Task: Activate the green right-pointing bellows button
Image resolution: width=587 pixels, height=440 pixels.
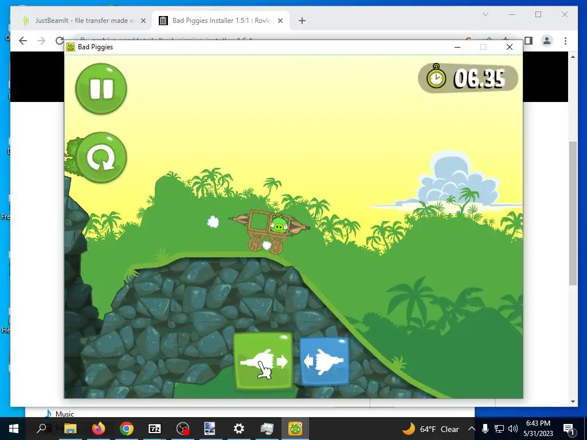Action: coord(263,361)
